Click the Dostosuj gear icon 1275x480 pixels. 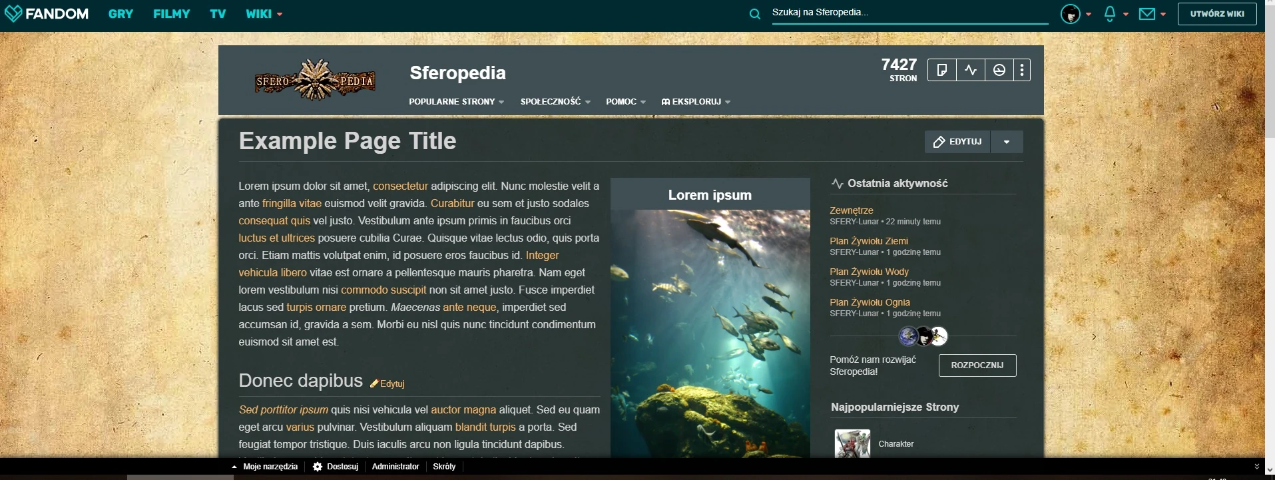point(318,467)
